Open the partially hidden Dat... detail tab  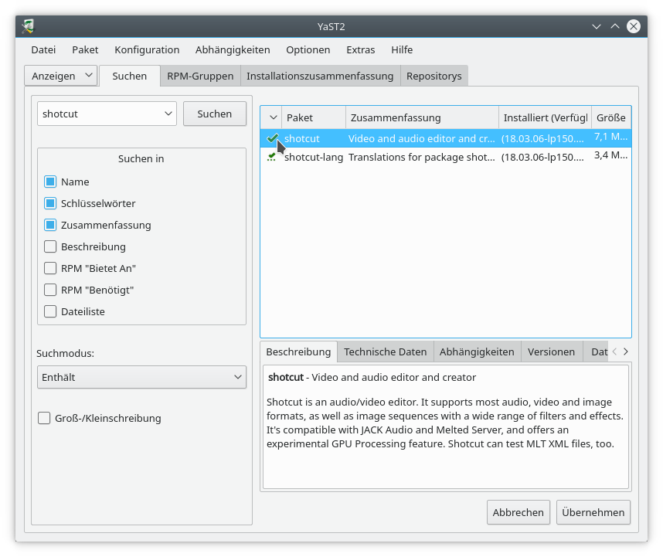tap(597, 352)
